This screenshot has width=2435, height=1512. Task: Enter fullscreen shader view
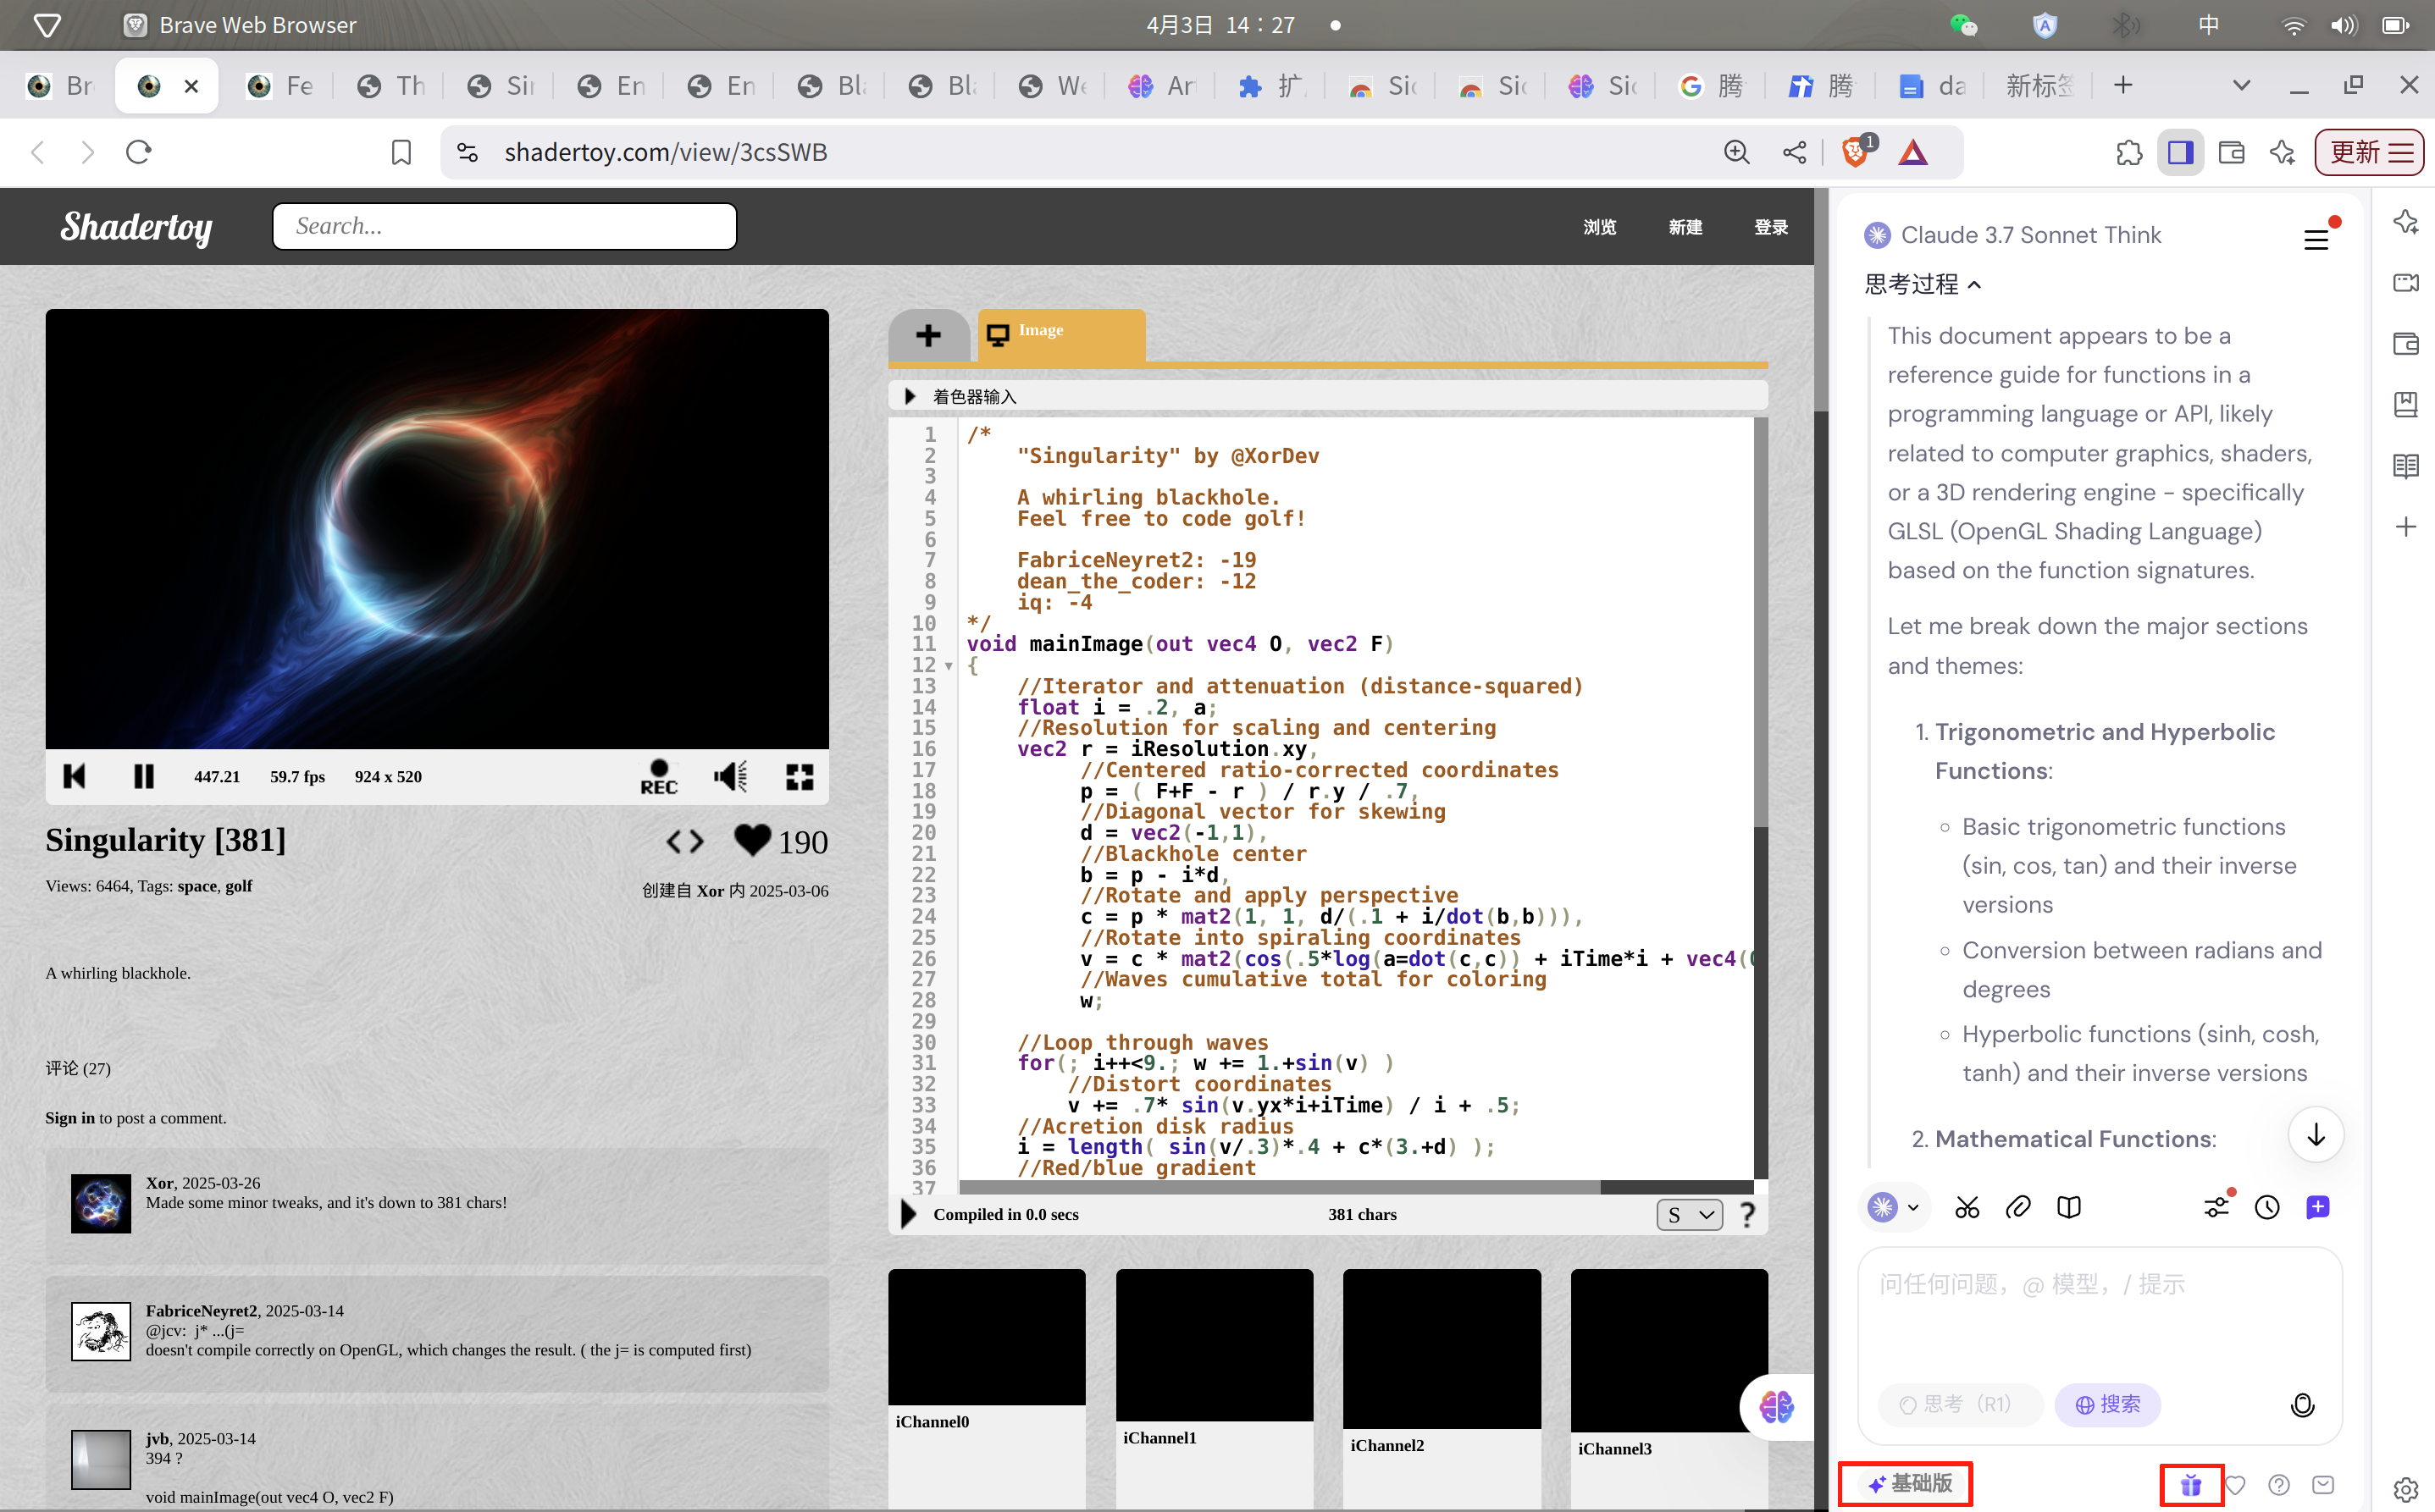coord(799,777)
